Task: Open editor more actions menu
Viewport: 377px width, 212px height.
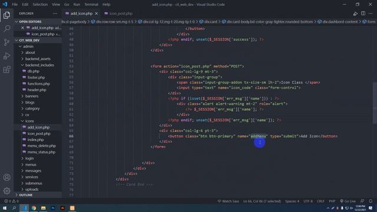Action: coord(371,14)
